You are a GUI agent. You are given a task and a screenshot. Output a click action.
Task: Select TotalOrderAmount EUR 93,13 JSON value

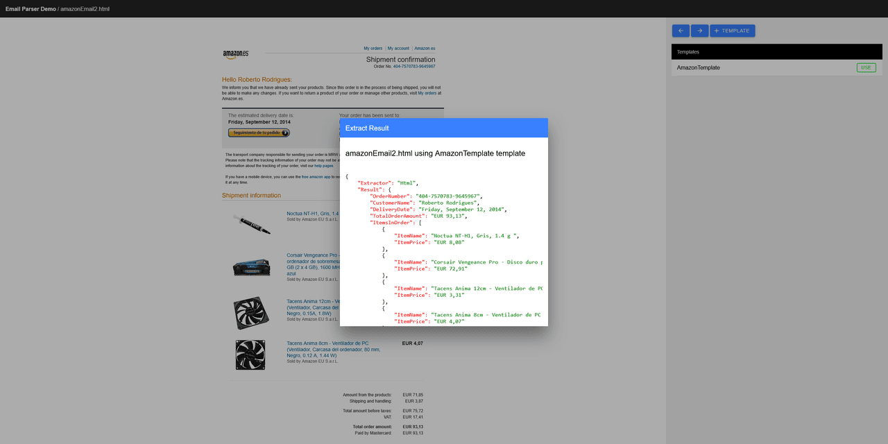coord(448,216)
